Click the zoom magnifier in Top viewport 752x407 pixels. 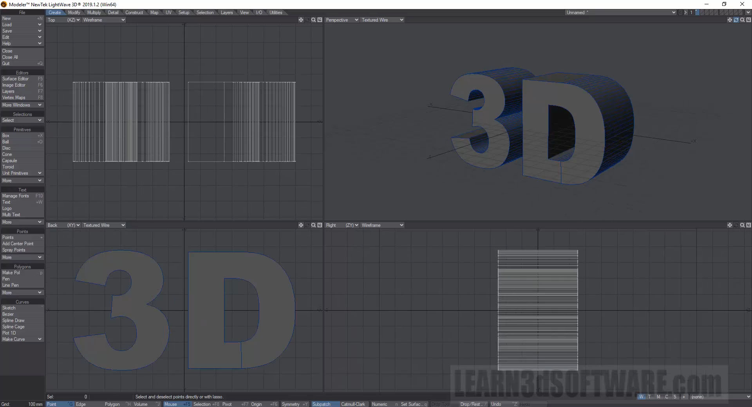pyautogui.click(x=313, y=20)
